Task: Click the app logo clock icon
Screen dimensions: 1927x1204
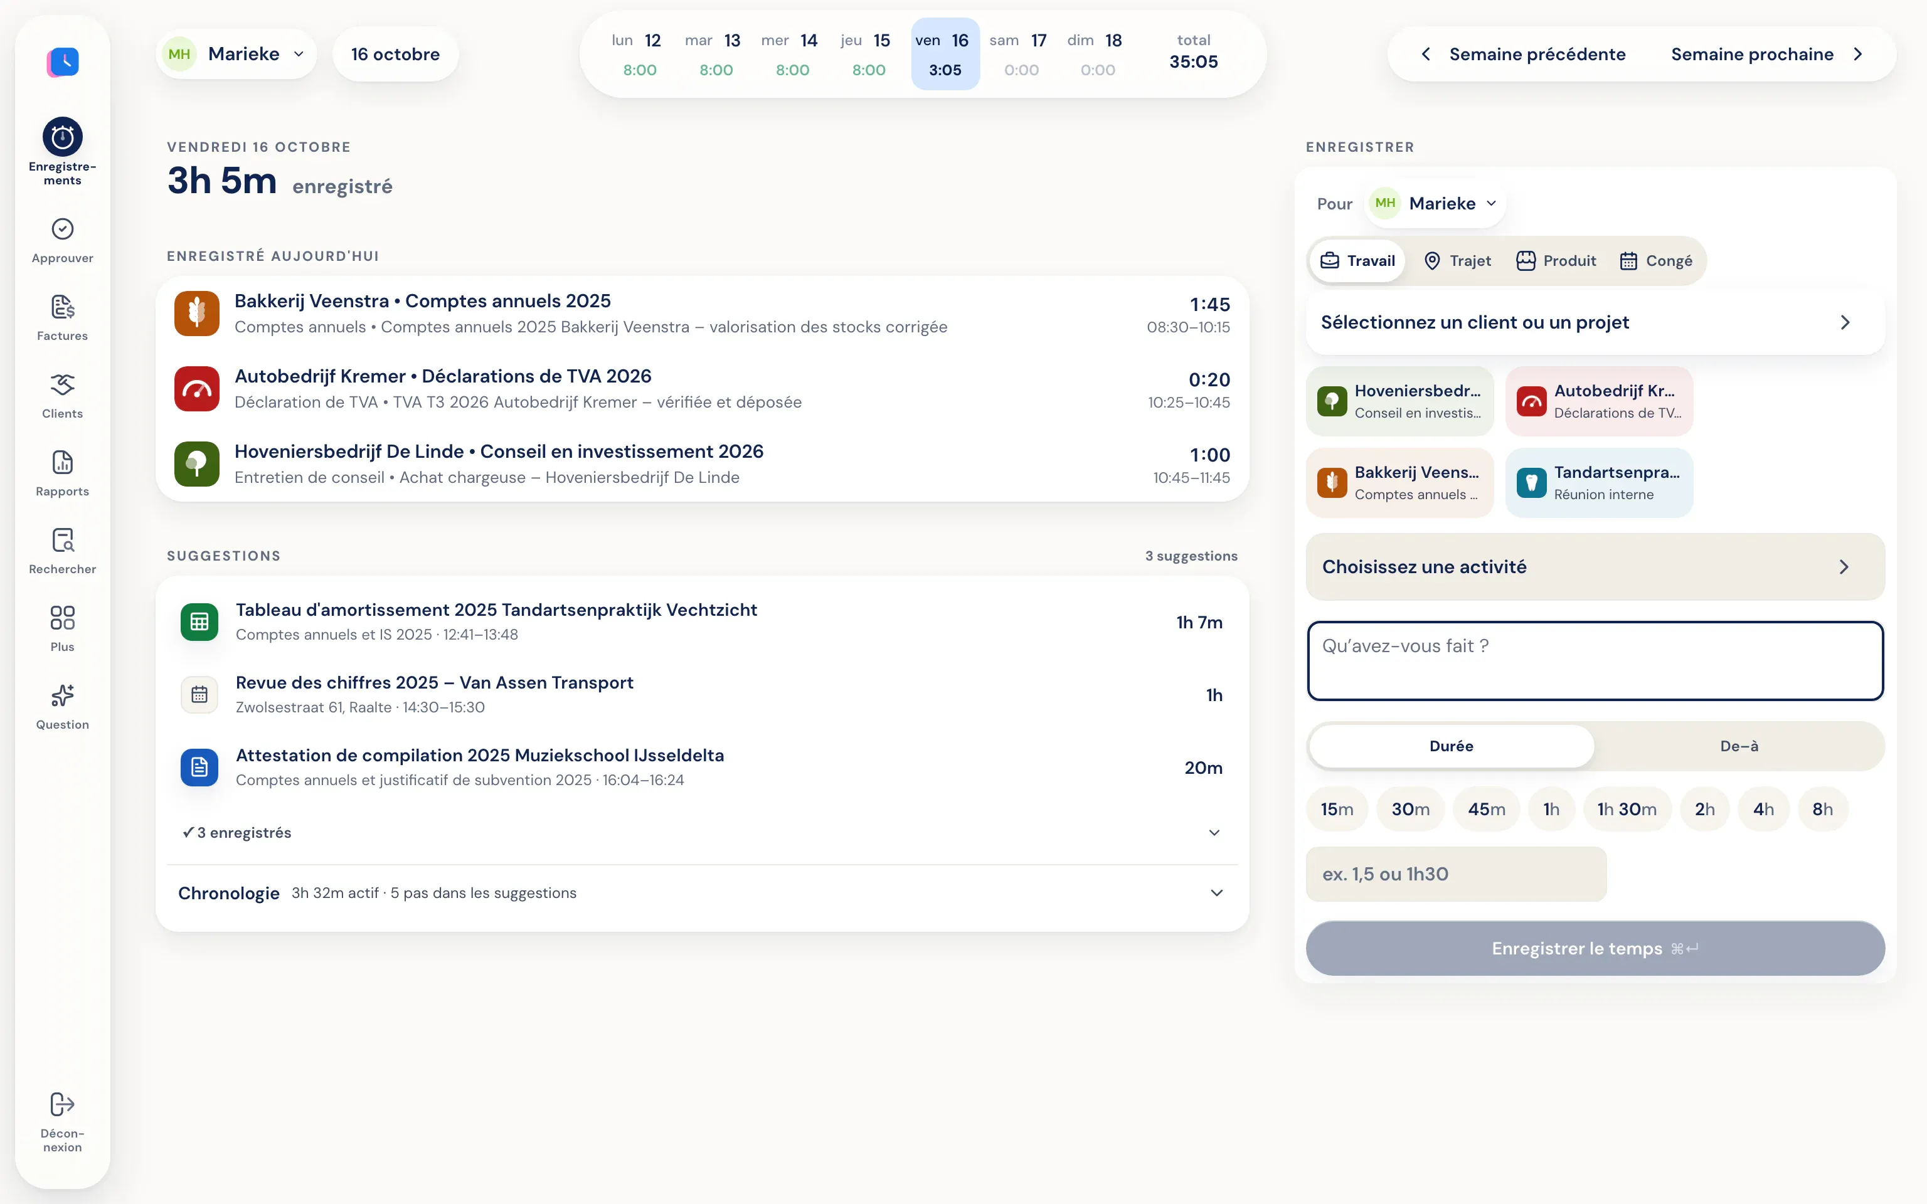Action: (62, 61)
